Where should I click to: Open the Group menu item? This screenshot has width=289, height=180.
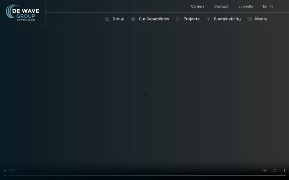tap(118, 19)
